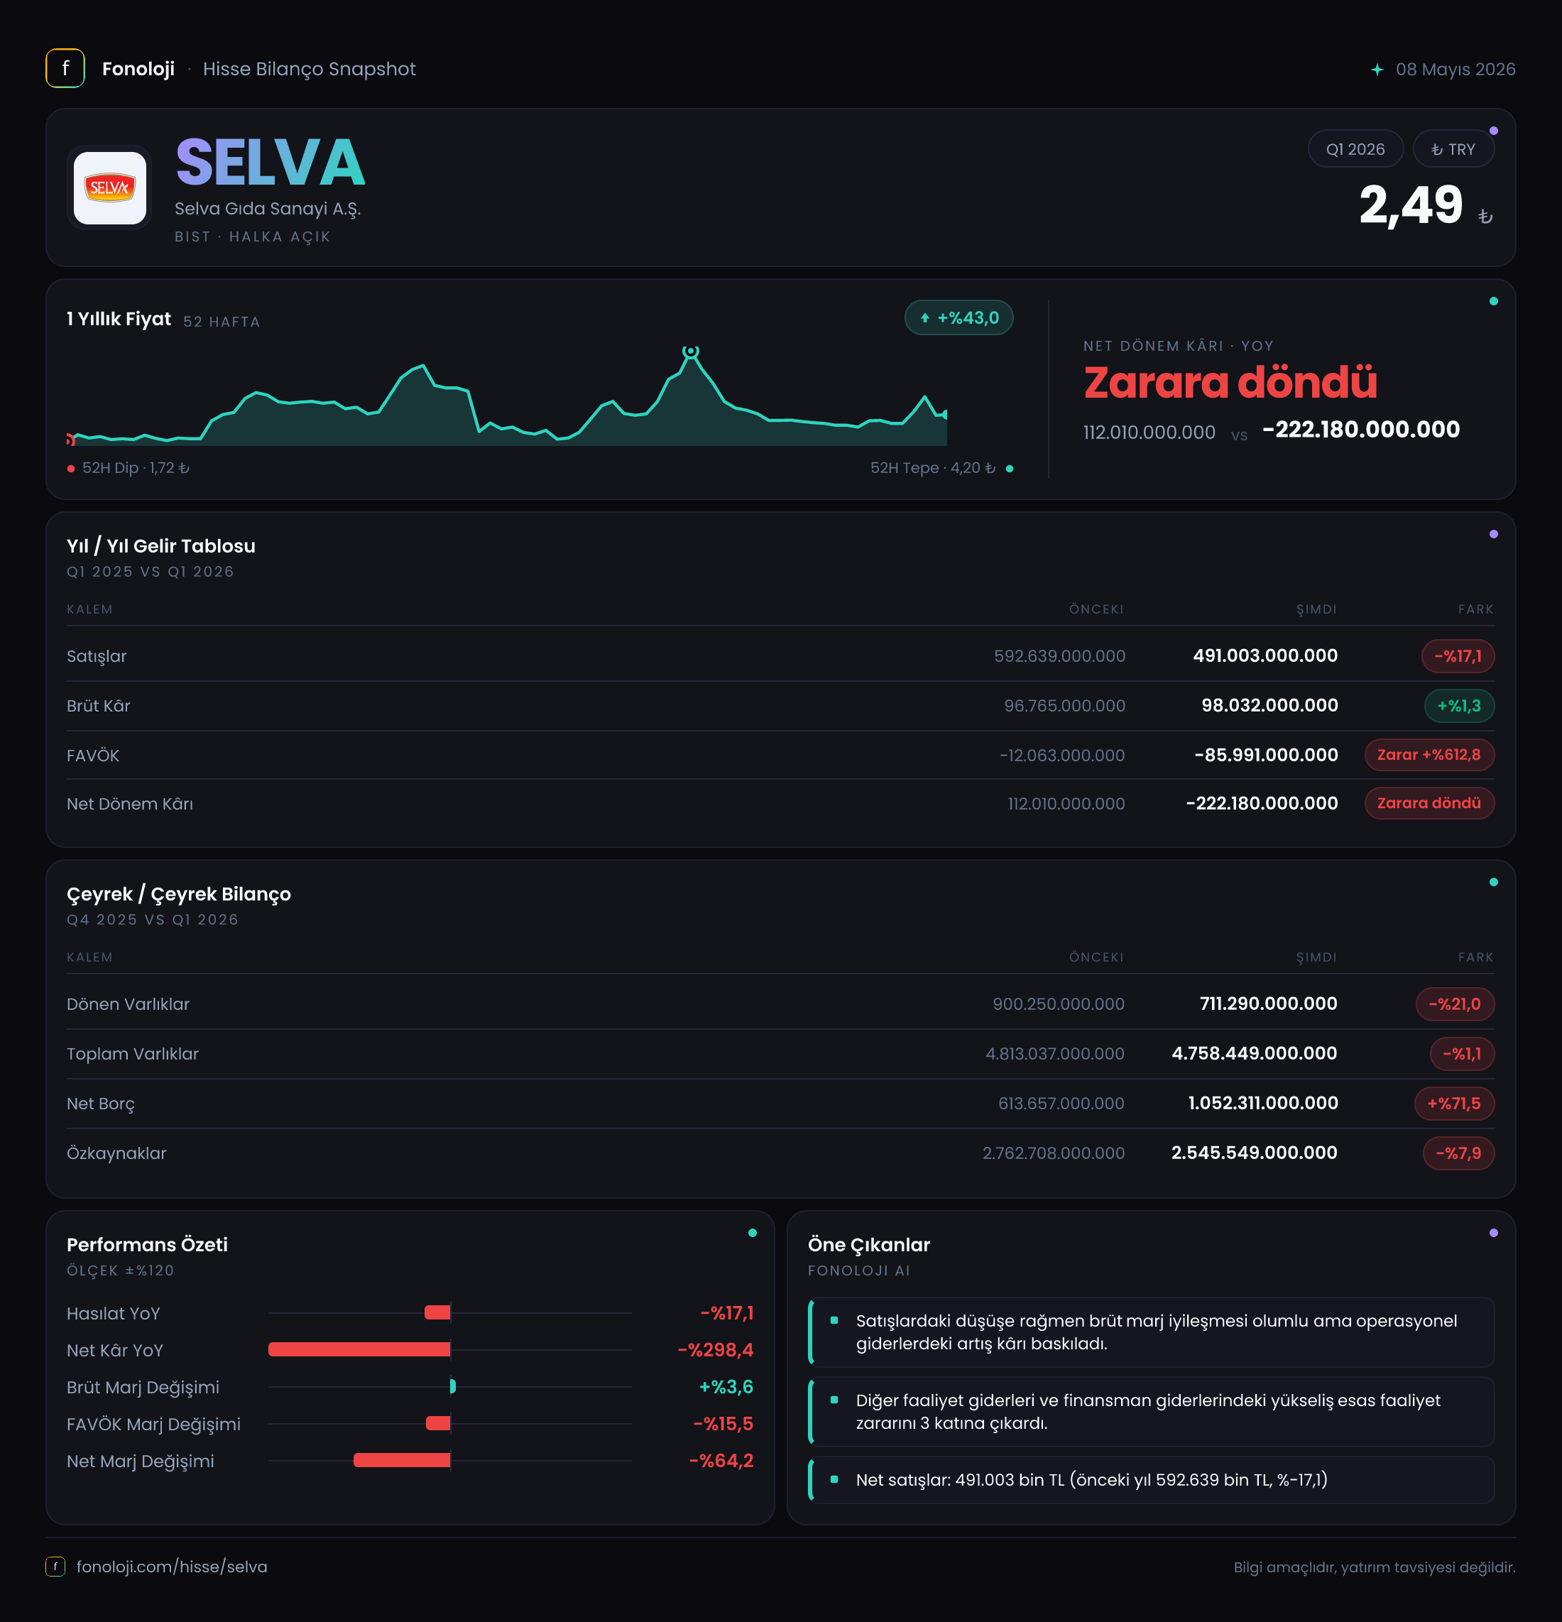This screenshot has height=1622, width=1562.
Task: Click the highlight starting "Net satışlar: 491.003 bin TL"
Action: point(1152,1480)
